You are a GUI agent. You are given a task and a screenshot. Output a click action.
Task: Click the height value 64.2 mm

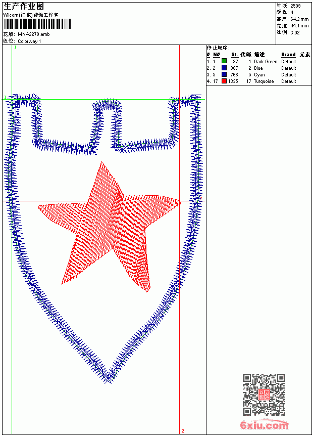tap(299, 19)
